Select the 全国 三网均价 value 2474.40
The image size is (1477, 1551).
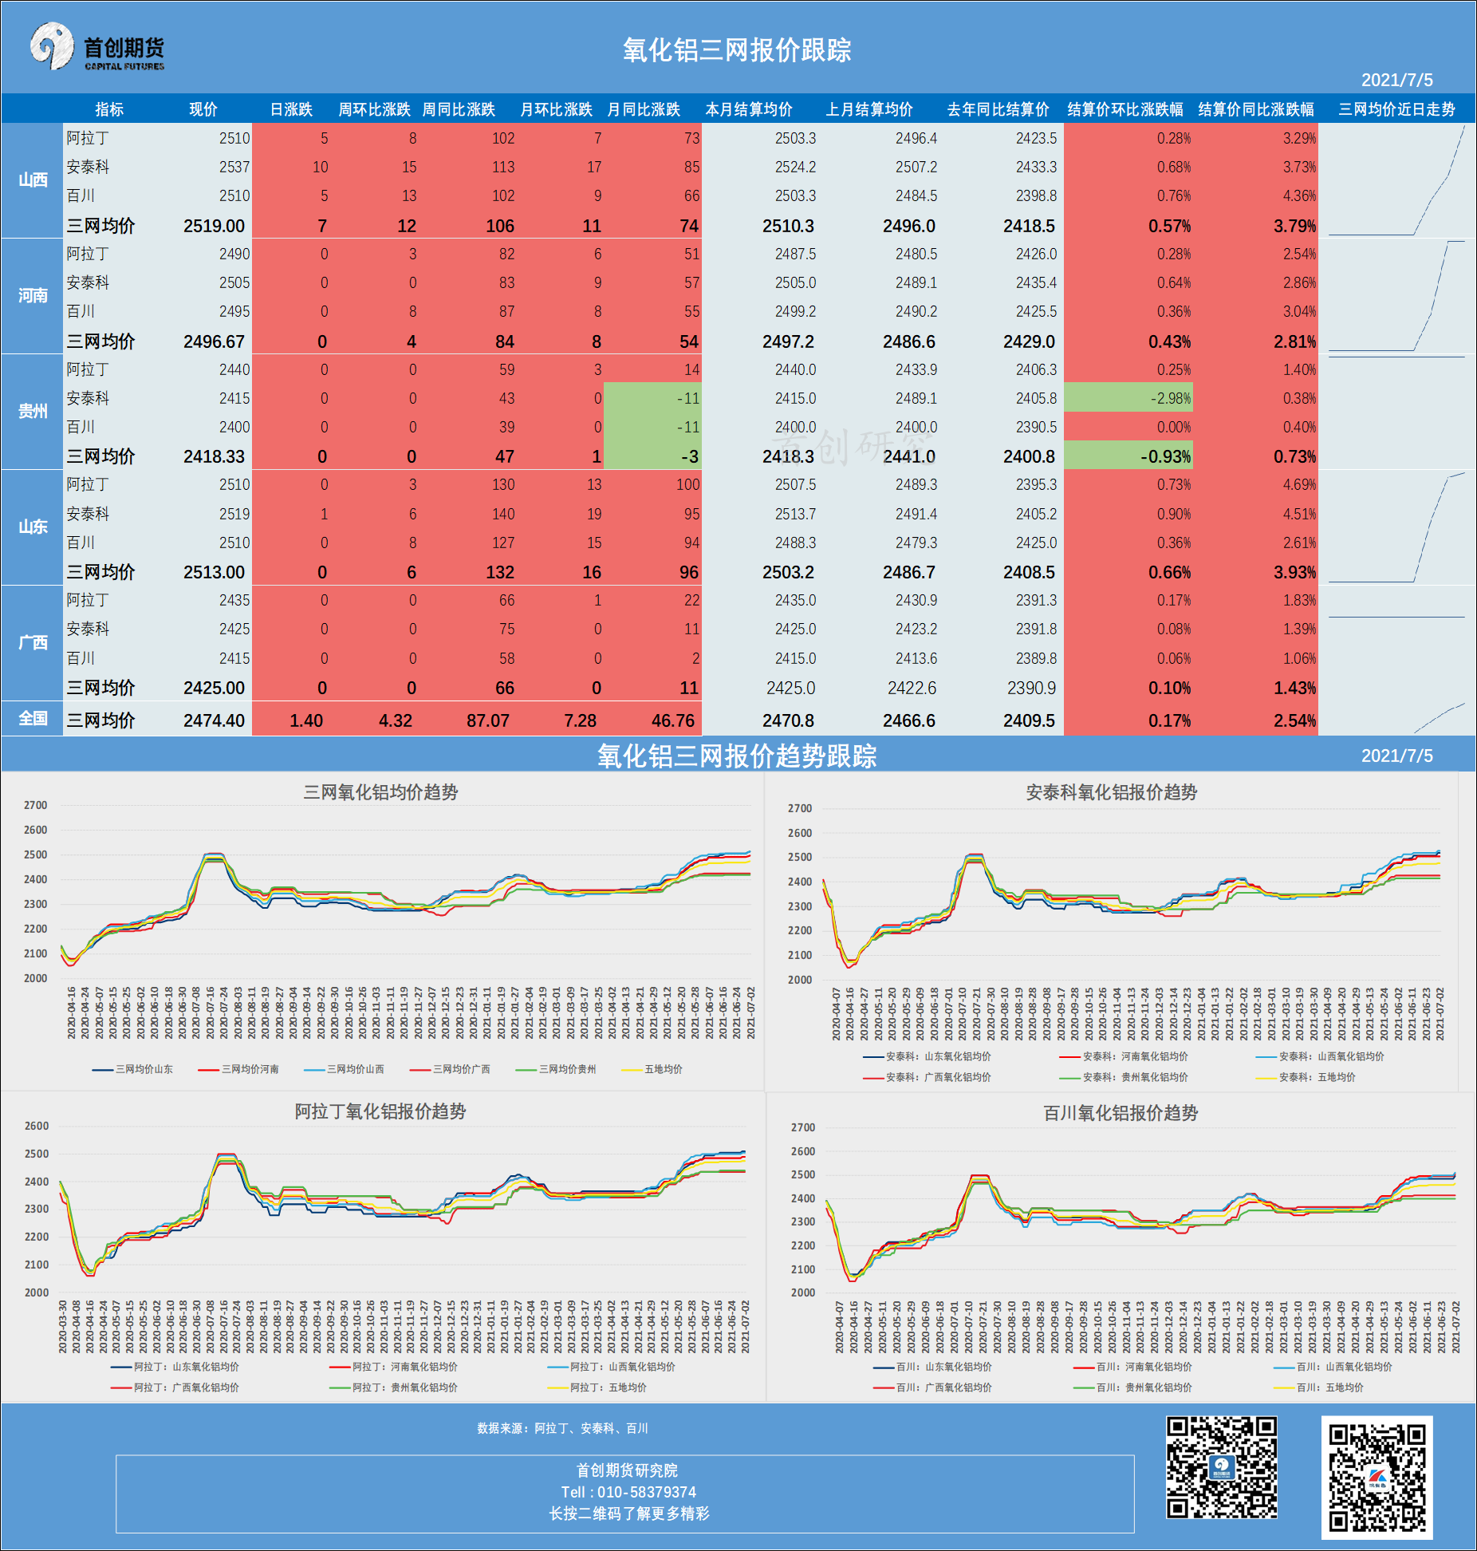[214, 720]
